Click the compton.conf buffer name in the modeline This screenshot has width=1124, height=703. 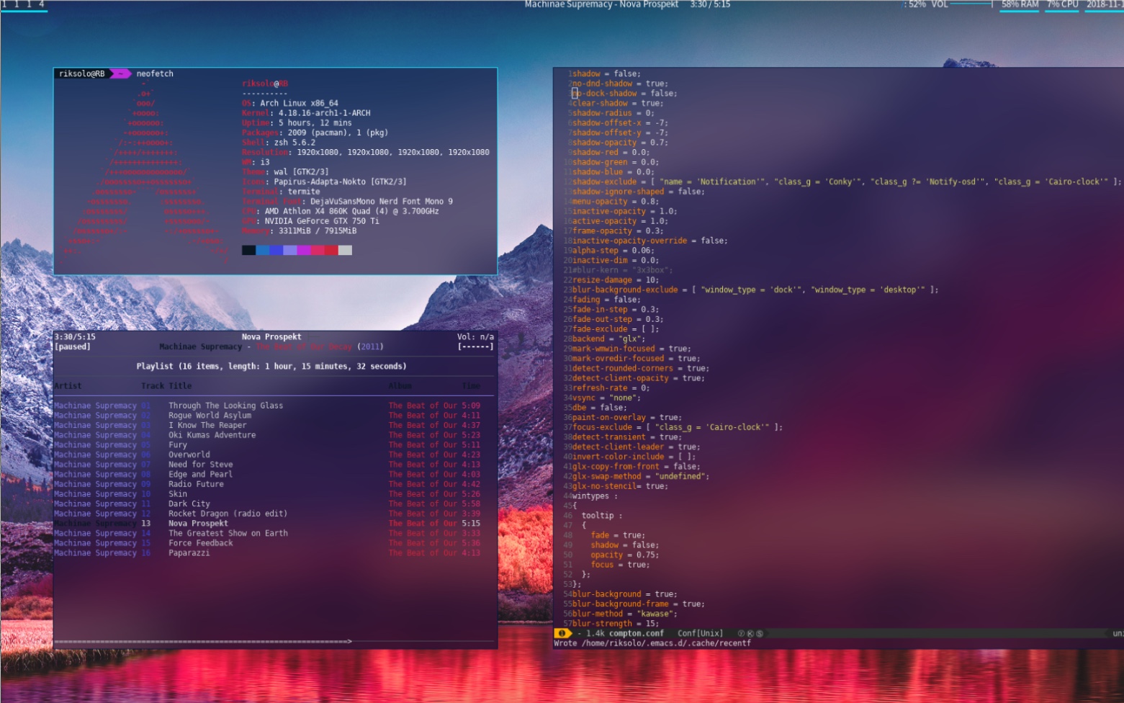636,633
